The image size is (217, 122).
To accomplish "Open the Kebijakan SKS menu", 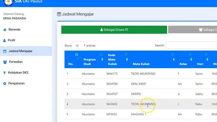I will pyautogui.click(x=18, y=73).
